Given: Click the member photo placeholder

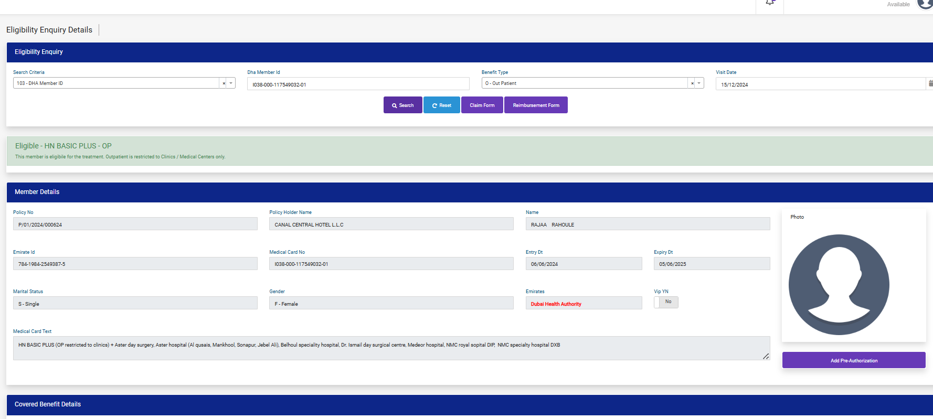Looking at the screenshot, I should [839, 284].
